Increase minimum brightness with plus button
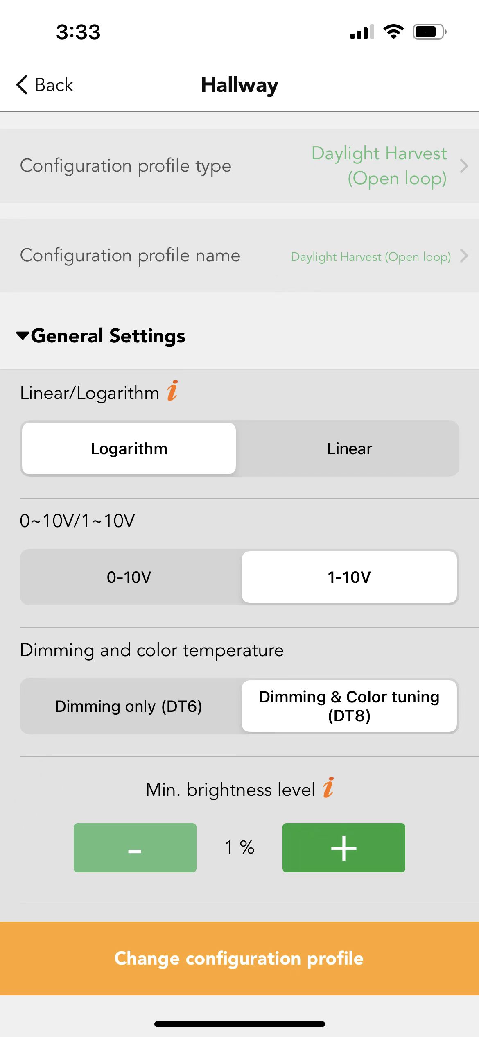This screenshot has width=479, height=1037. (x=344, y=848)
